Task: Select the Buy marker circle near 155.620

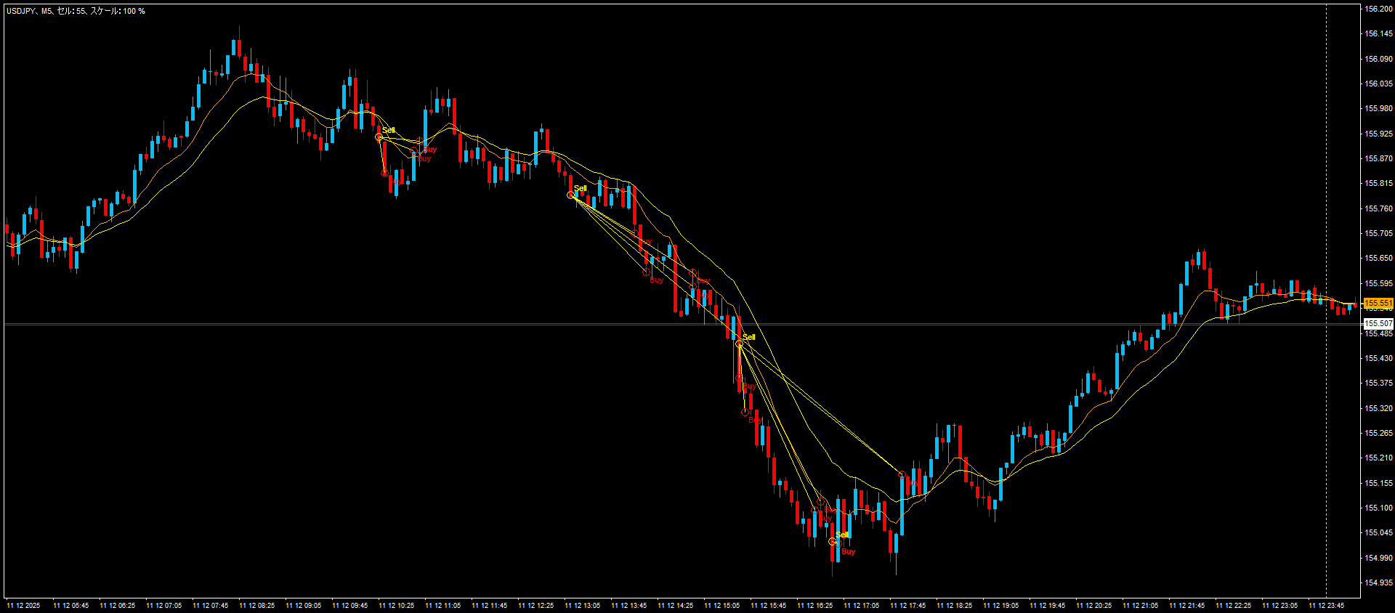Action: click(693, 272)
